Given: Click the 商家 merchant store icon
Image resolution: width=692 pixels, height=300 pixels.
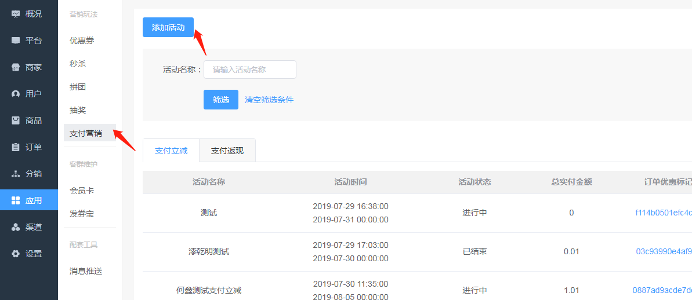Looking at the screenshot, I should (x=16, y=67).
